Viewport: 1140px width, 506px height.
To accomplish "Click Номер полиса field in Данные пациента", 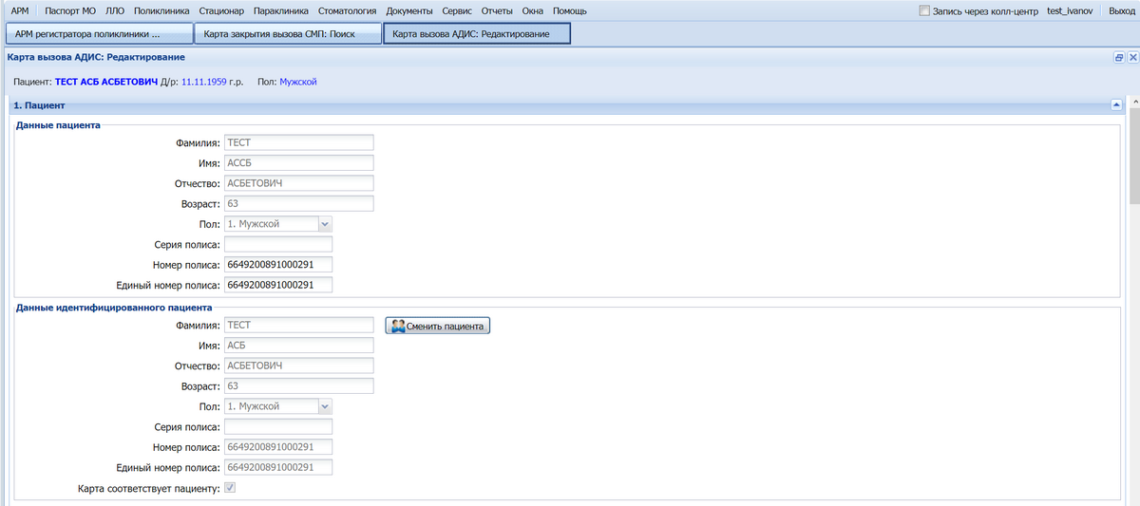I will pos(278,265).
